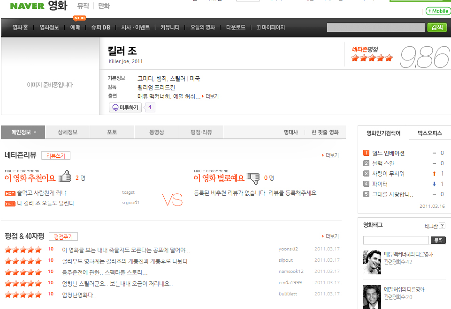Expand the 메인정보 dropdown tab
This screenshot has height=309, width=451.
pyautogui.click(x=23, y=132)
